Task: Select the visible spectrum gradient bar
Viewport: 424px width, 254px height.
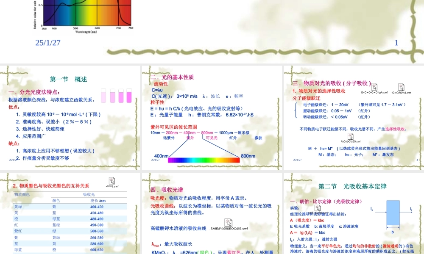Action: click(203, 160)
